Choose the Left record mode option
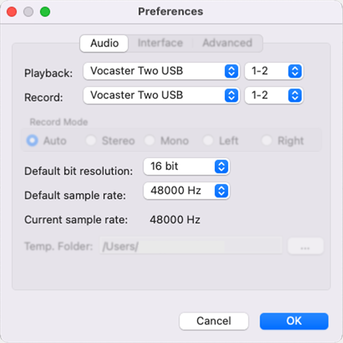This screenshot has height=343, width=343. 208,141
